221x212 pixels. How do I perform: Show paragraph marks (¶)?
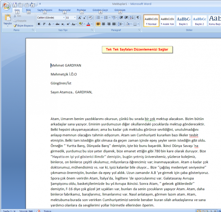pos(137,18)
